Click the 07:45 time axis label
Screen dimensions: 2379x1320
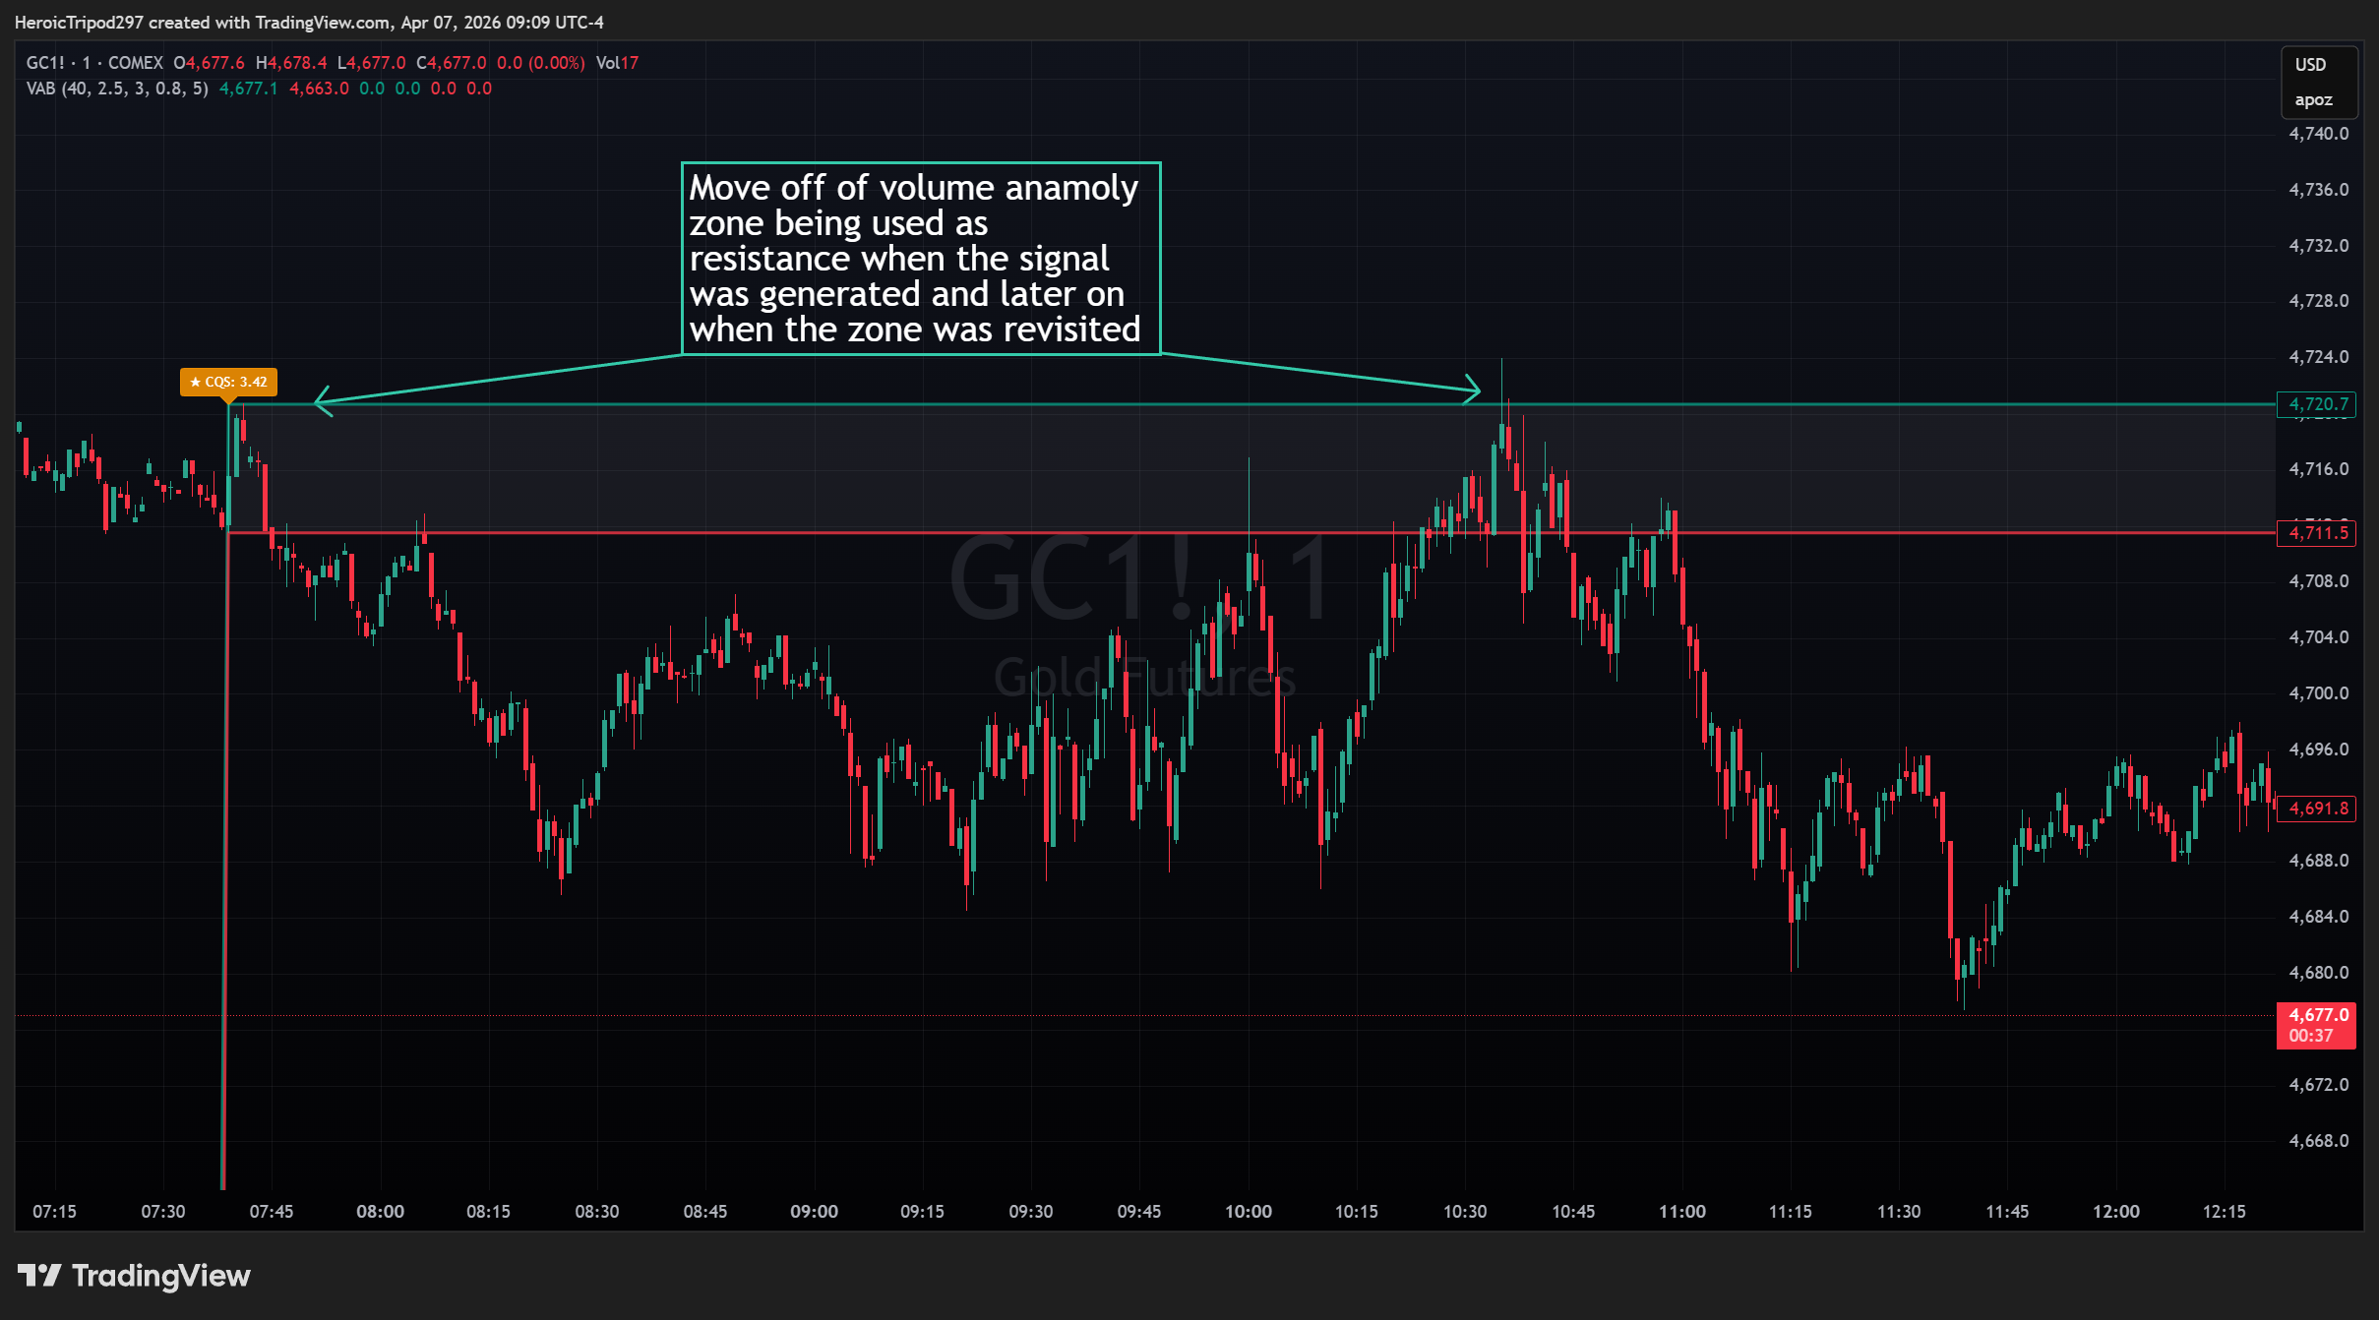[x=272, y=1211]
